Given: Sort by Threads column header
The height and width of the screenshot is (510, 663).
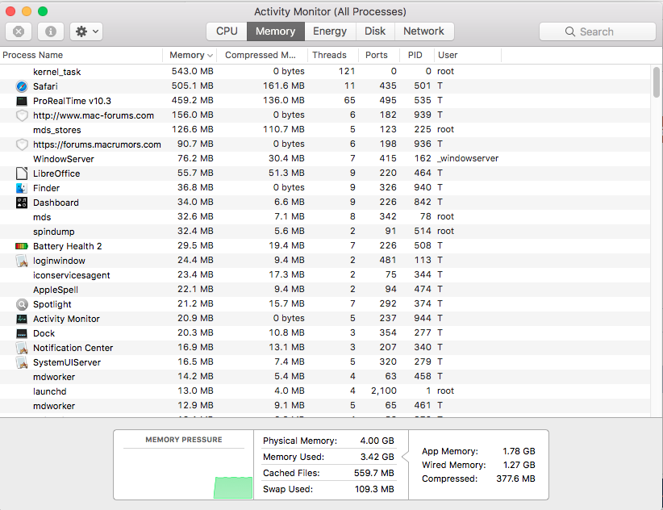Looking at the screenshot, I should click(x=332, y=55).
